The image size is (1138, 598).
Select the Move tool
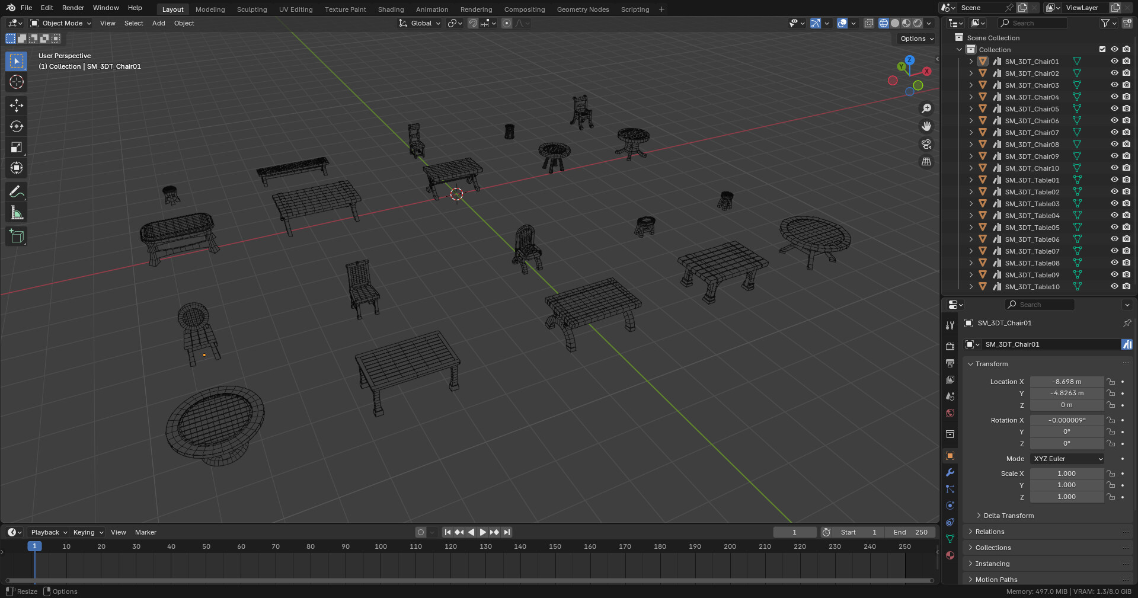point(16,105)
